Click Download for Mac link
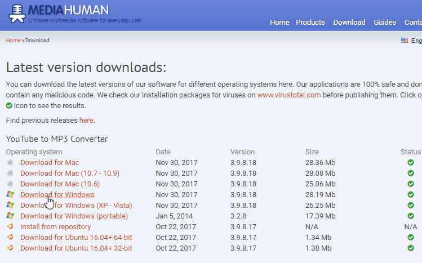 (50, 162)
